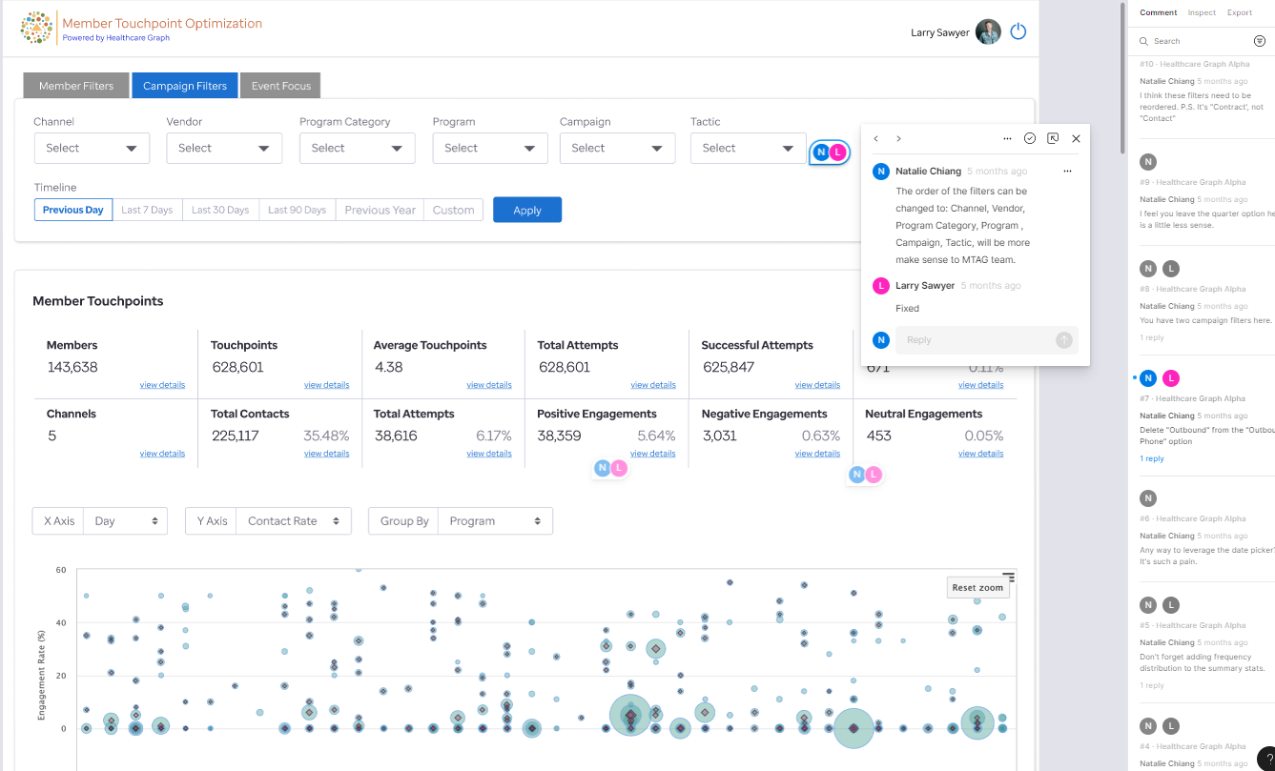Open the chart hamburger menu icon
Image resolution: width=1275 pixels, height=771 pixels.
click(1009, 578)
